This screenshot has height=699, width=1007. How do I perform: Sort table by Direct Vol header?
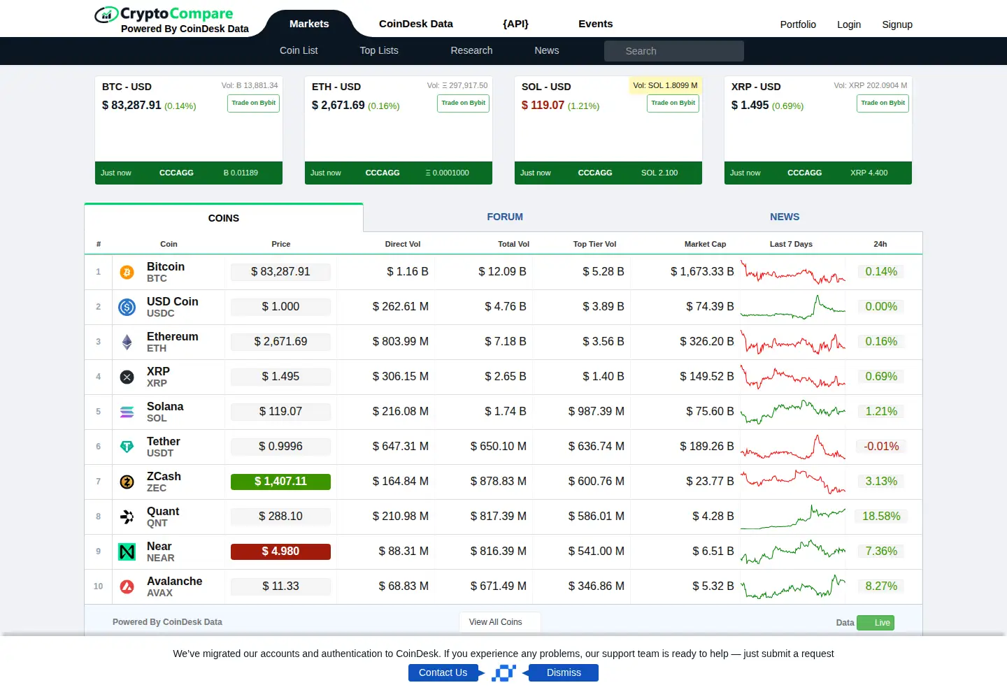click(403, 244)
